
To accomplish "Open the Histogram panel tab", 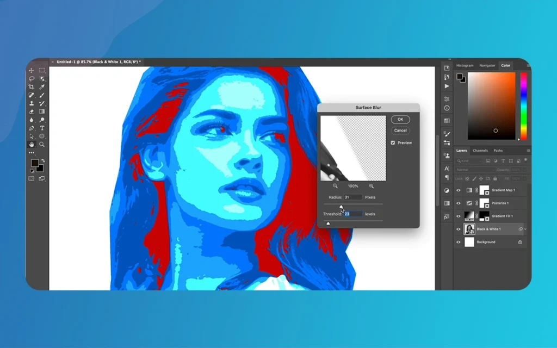I will click(465, 66).
